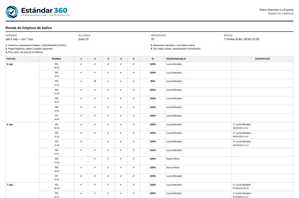Click the column 2 check for 7 sep R1
The width and height of the screenshot is (299, 198).
(95, 185)
